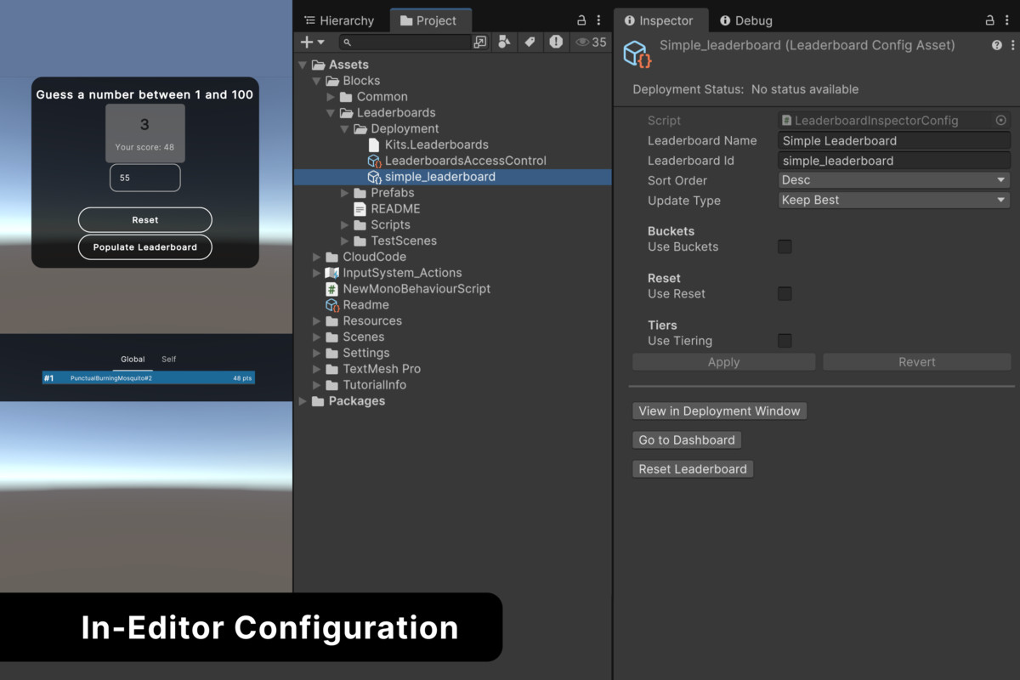Click the Readme cube asset icon

[332, 305]
